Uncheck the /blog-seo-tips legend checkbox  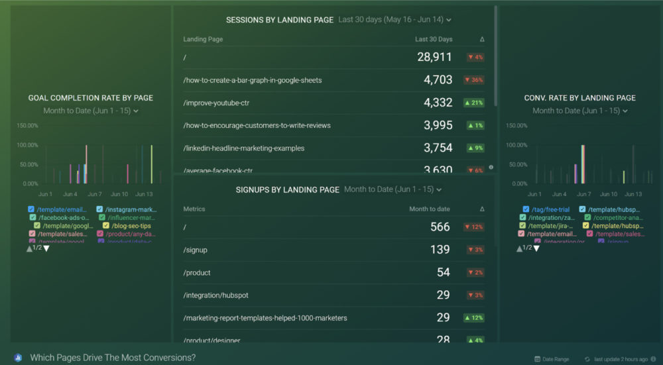point(101,226)
